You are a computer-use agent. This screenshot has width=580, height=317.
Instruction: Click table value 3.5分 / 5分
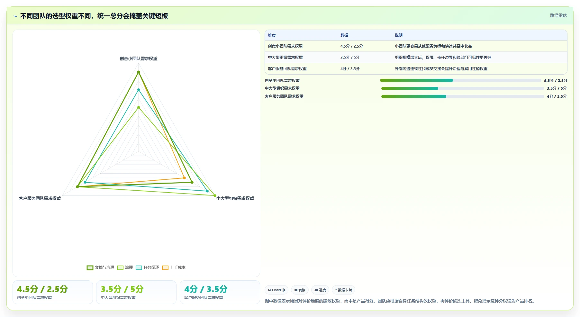tap(350, 58)
